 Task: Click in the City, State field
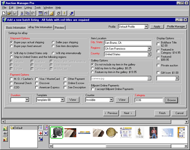point(128,43)
